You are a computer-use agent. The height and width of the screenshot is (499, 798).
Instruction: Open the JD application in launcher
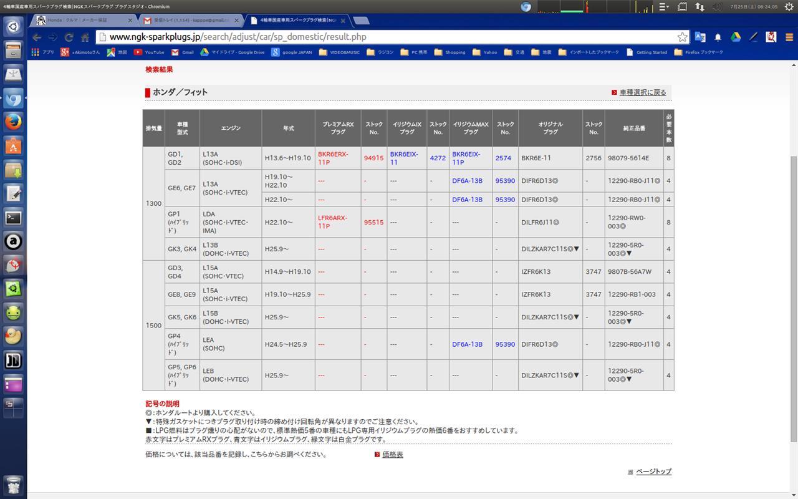13,361
